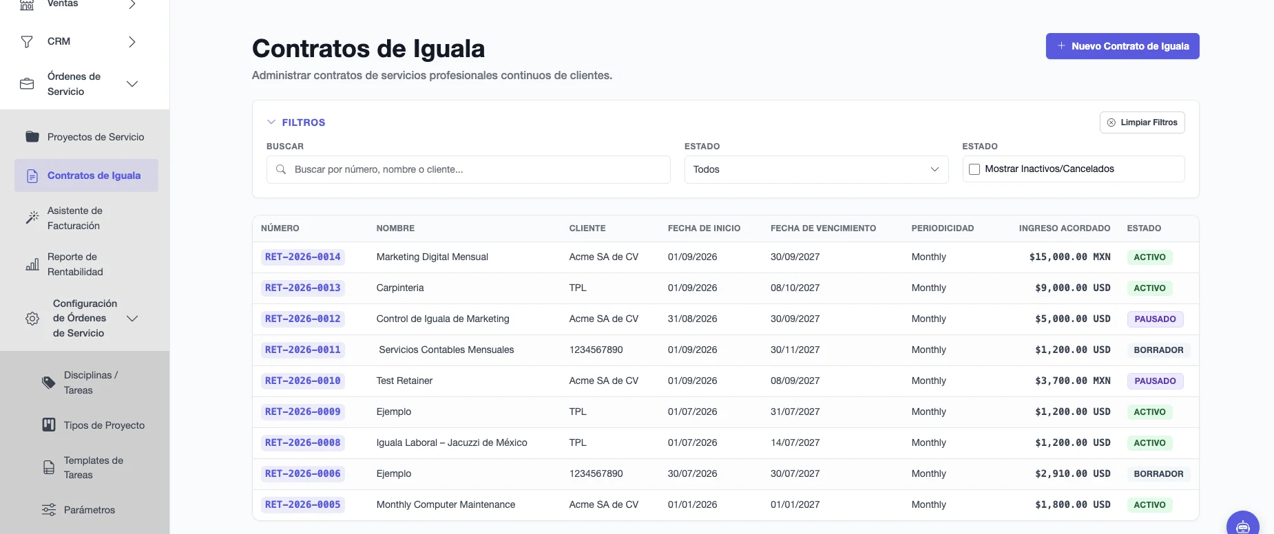Screen dimensions: 1274x534
Task: Click the Ventas store icon
Action: [27, 4]
